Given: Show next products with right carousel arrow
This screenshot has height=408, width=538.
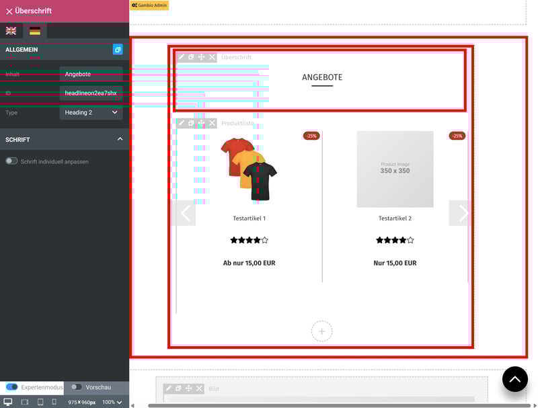Looking at the screenshot, I should pos(462,213).
